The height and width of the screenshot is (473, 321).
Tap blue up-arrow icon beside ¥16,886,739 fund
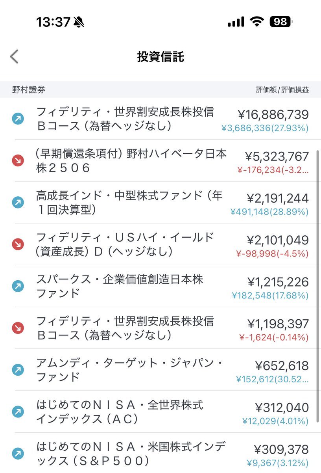[18, 119]
